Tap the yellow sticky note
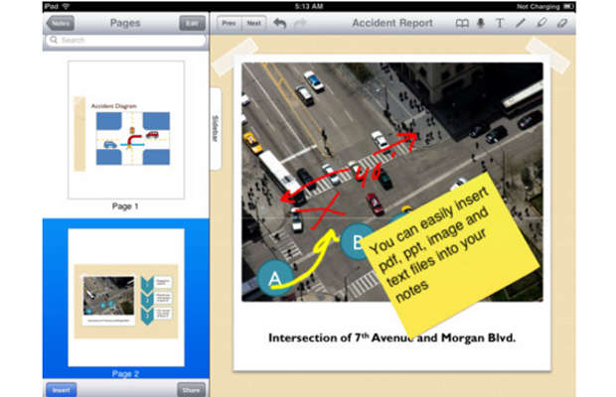The image size is (616, 397). coord(450,254)
